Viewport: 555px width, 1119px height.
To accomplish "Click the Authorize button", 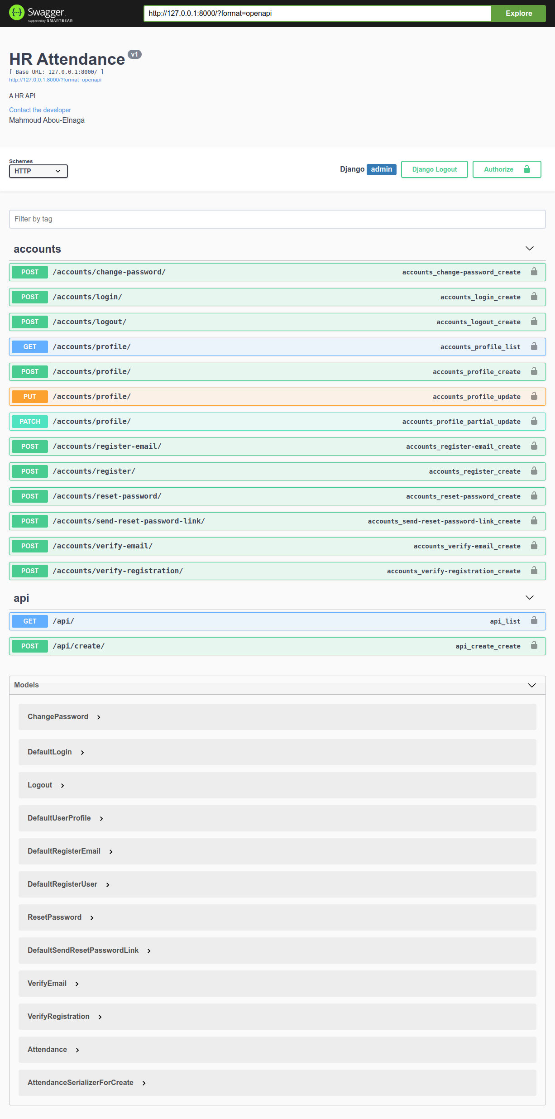I will 507,169.
